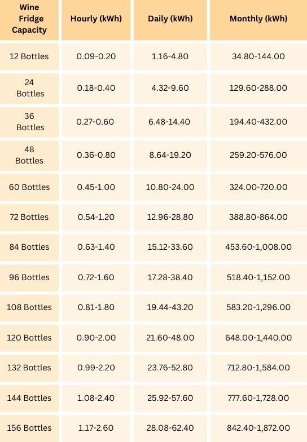
Task: Click the 0.99-2.20 hourly value
Action: click(x=96, y=368)
